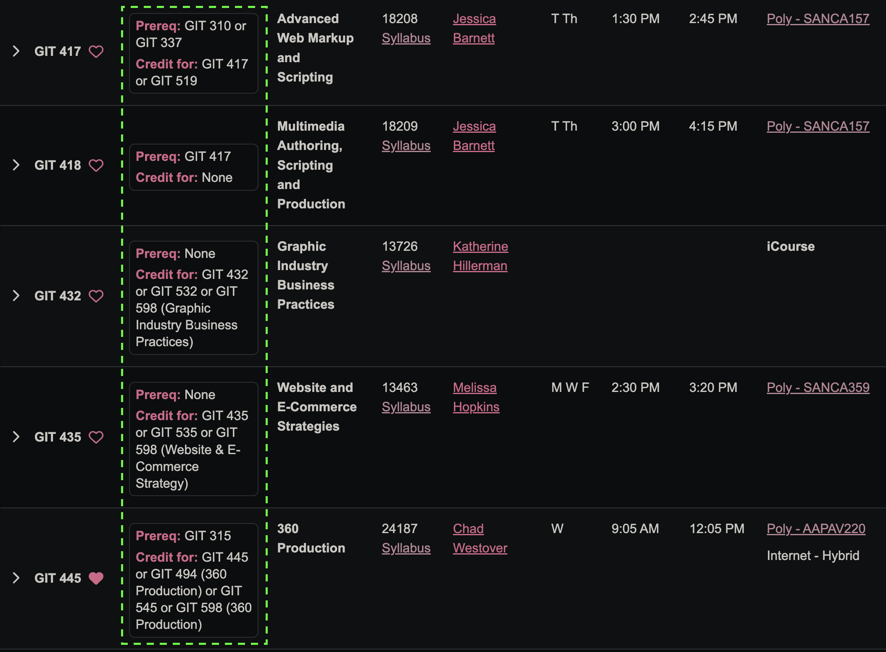This screenshot has height=652, width=886.
Task: Open the Poly - AAPAV220 location link
Action: click(816, 529)
